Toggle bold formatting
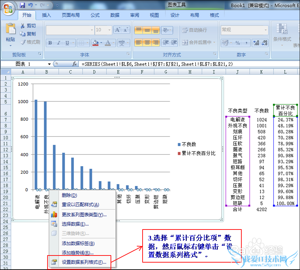300x270 pixels. click(x=50, y=43)
